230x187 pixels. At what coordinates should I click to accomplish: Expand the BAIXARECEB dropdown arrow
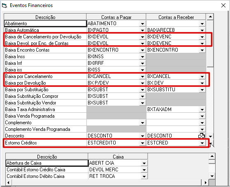202,30
